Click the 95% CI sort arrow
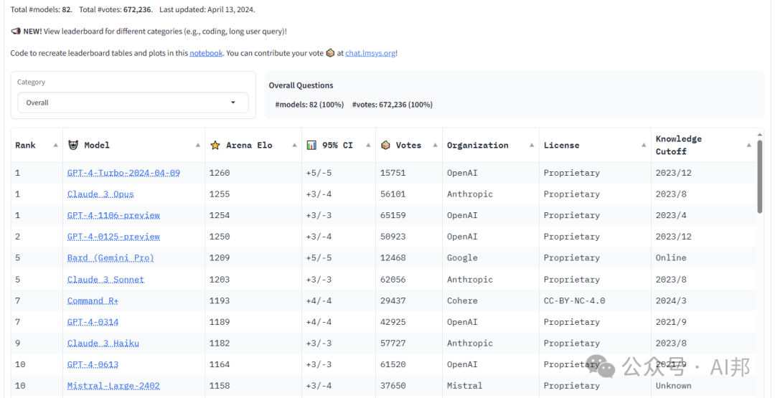Viewport: 775px width, 398px height. (x=368, y=146)
